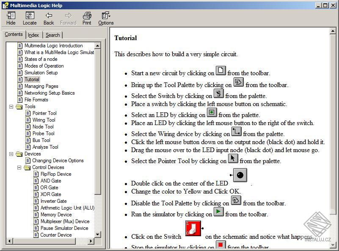The height and width of the screenshot is (251, 339).
Task: Open AND Gate topic
Action: [x=51, y=181]
